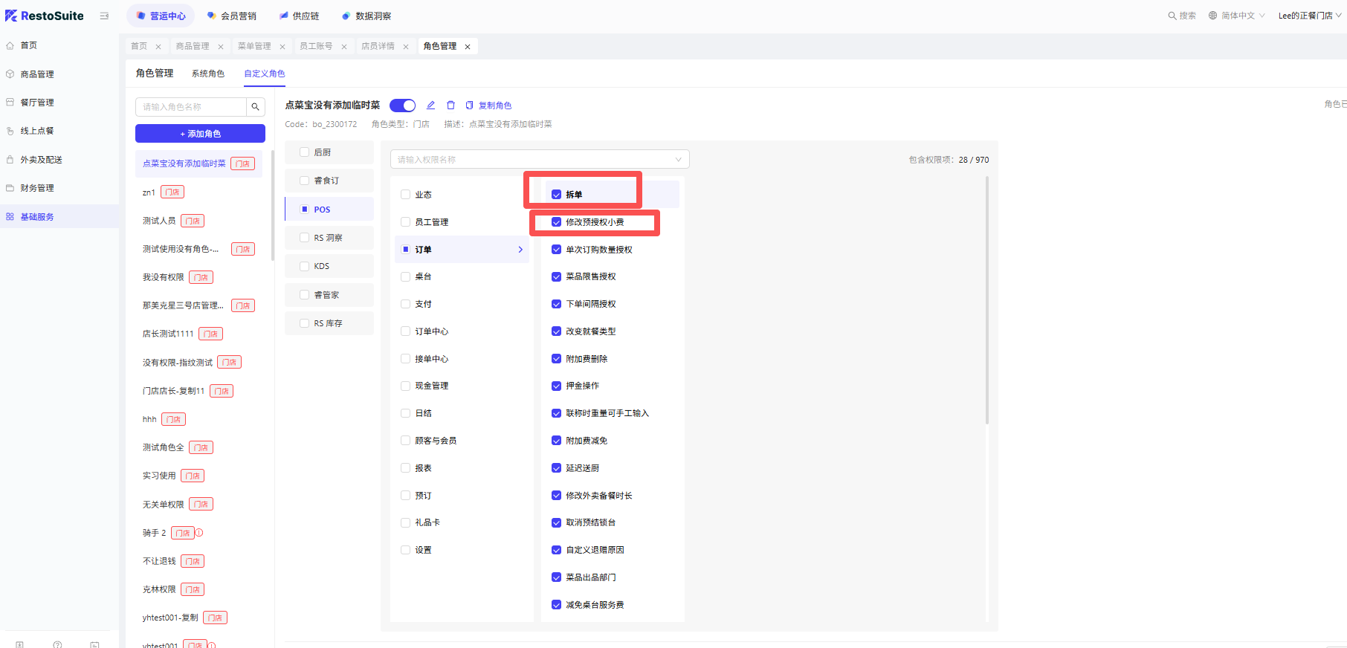The width and height of the screenshot is (1347, 648).
Task: Click the 添加角色 button
Action: point(200,134)
